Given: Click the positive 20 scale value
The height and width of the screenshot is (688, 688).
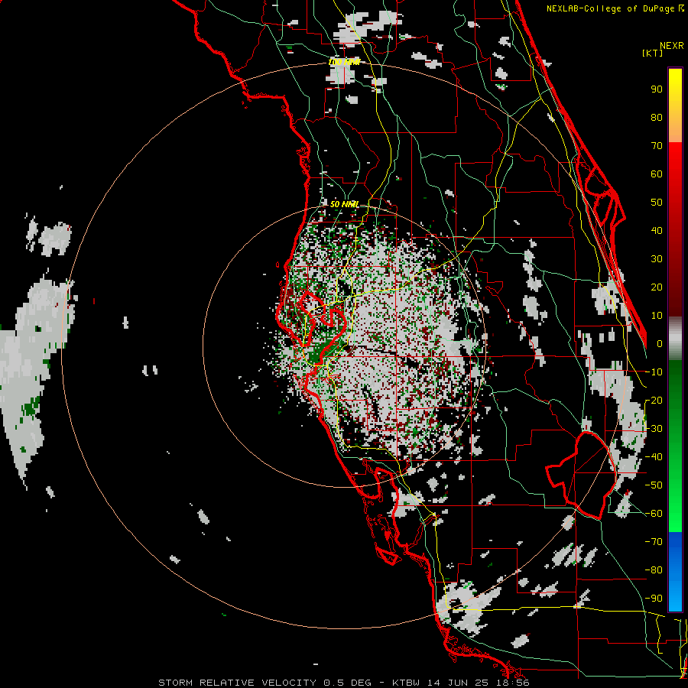Looking at the screenshot, I should tap(657, 287).
